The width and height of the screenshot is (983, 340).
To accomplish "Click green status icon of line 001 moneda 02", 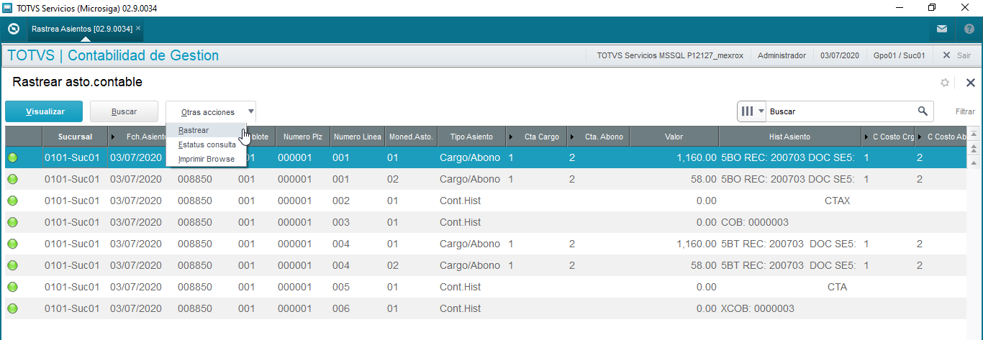I will [x=13, y=179].
